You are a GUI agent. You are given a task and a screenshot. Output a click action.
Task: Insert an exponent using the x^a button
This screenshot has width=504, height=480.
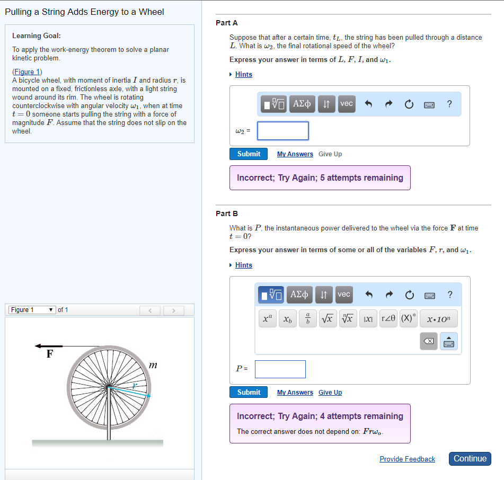click(267, 318)
